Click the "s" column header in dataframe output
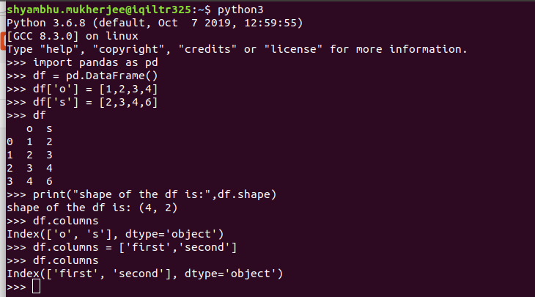This screenshot has height=297, width=535. coord(50,129)
